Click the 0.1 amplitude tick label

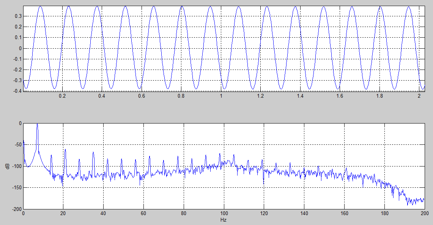tap(18, 38)
